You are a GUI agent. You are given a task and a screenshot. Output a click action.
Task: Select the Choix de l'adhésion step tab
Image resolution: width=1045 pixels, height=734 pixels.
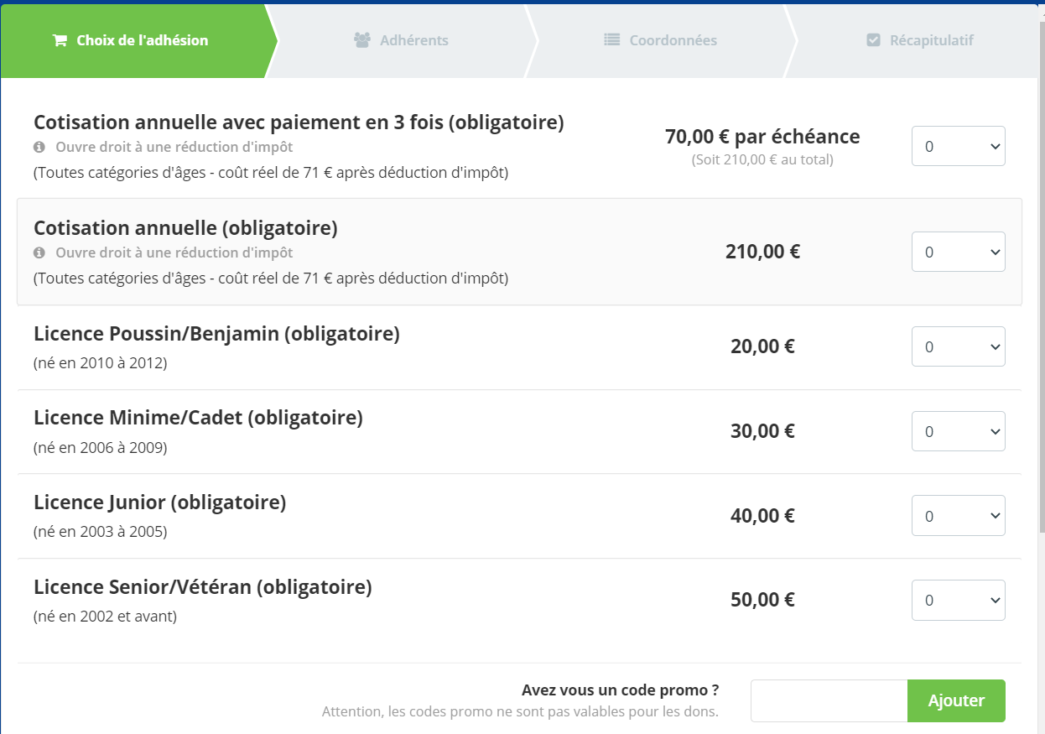pos(138,40)
